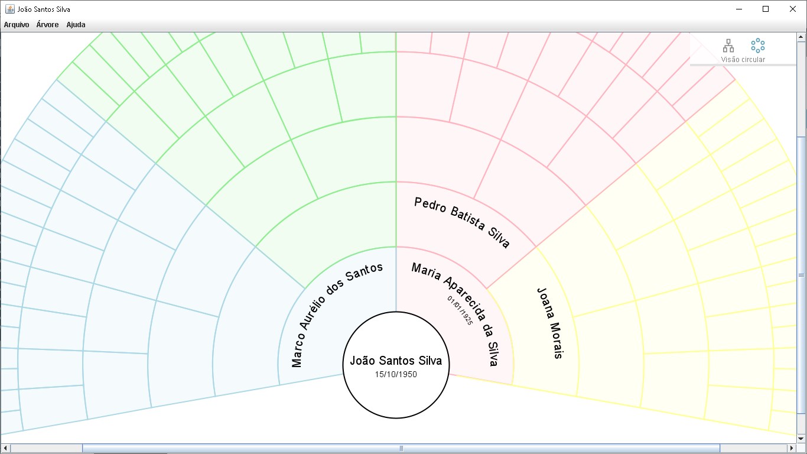The image size is (807, 454).
Task: Select the circular view icon
Action: click(757, 45)
